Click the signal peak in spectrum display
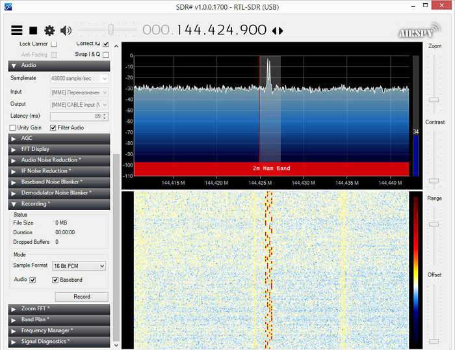Screen dimensions: 455x350 (x=268, y=73)
